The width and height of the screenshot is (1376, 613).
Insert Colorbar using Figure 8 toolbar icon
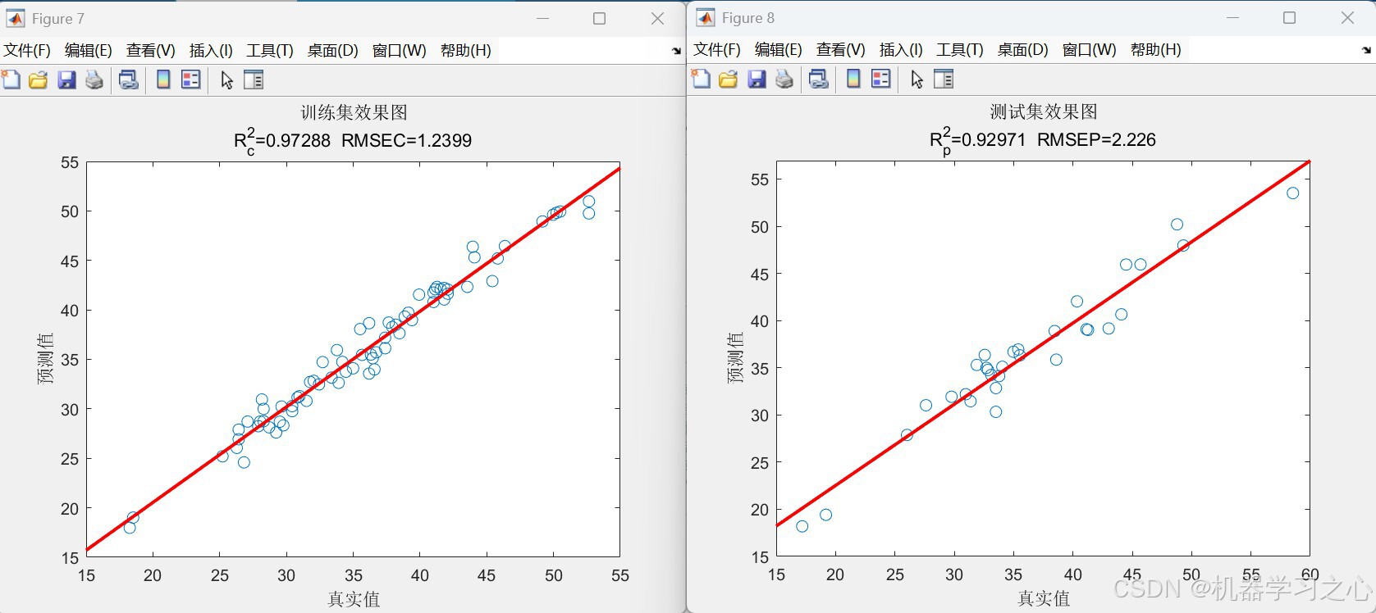tap(853, 79)
